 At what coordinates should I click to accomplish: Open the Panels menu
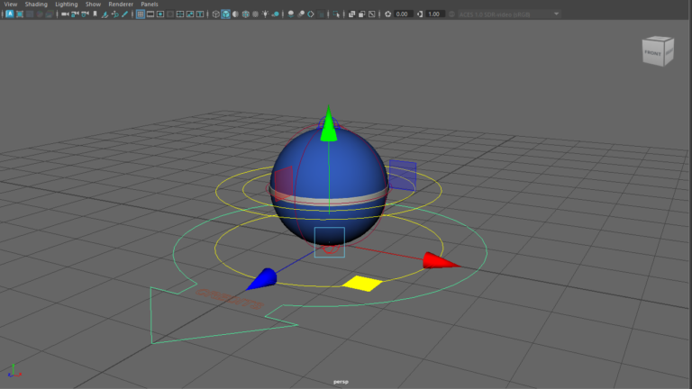tap(149, 5)
